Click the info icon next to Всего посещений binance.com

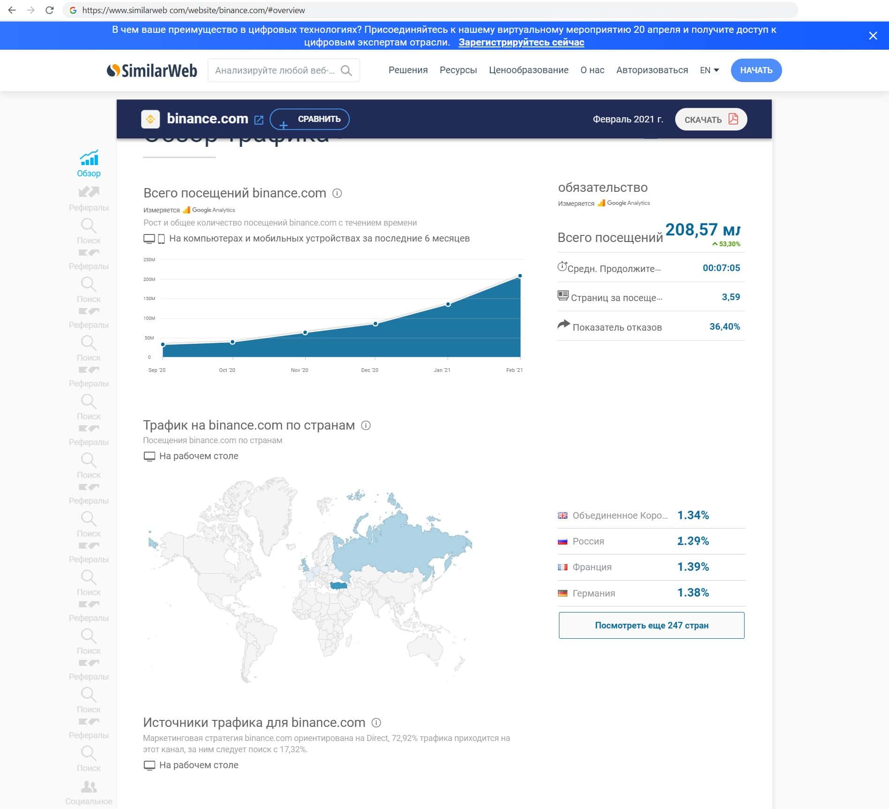tap(337, 193)
